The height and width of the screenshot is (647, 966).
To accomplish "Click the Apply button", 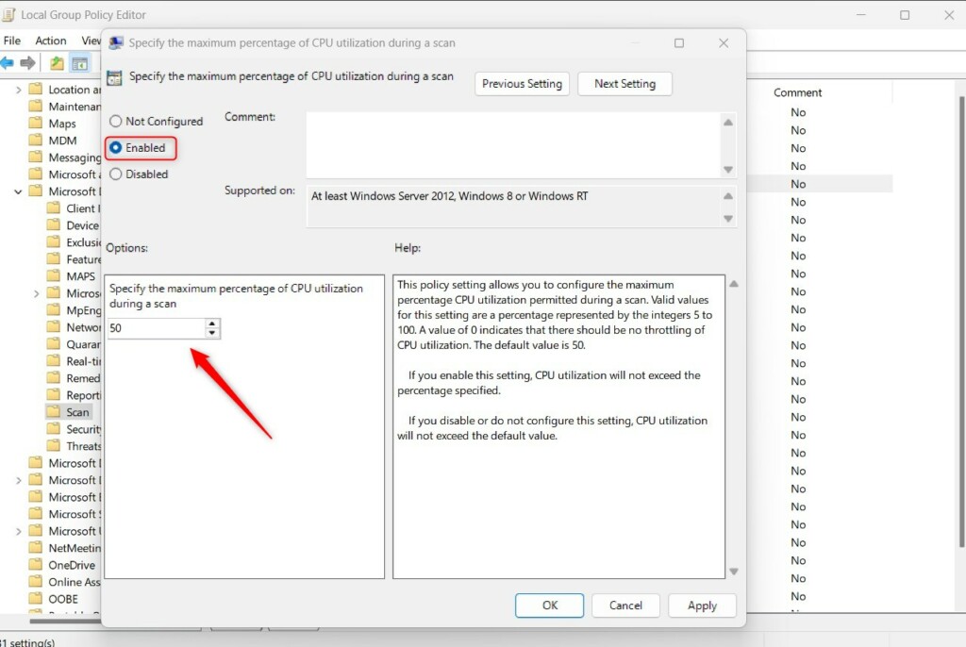I will (702, 606).
